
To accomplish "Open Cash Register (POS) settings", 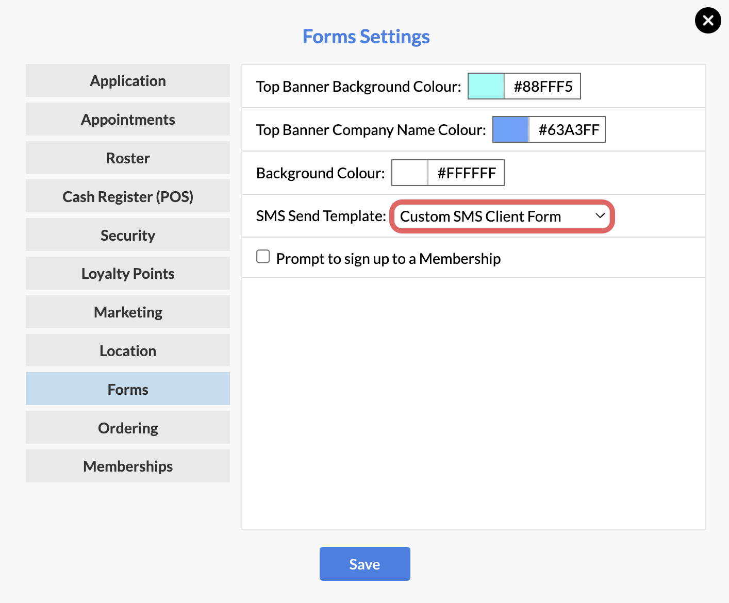I will pyautogui.click(x=127, y=196).
